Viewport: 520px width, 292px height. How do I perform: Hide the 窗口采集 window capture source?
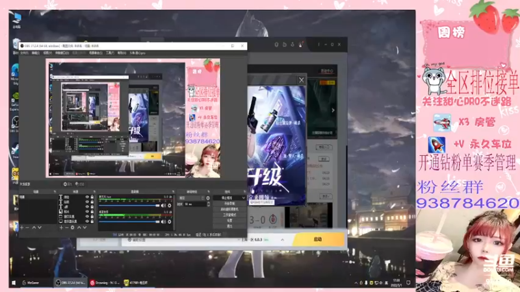coord(87,217)
